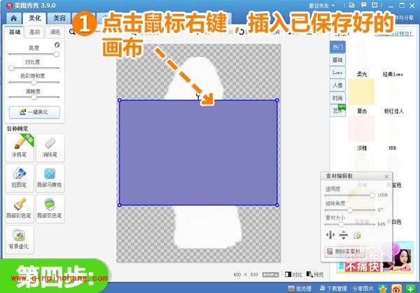Image resolution: width=420 pixels, height=293 pixels.
Task: Click the 一键美化 button
Action: click(x=34, y=112)
